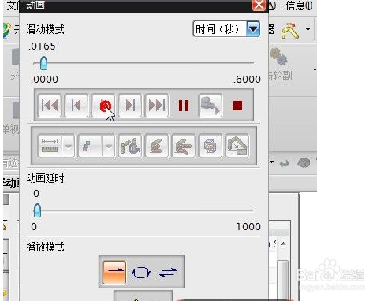Select play-once playback mode
Image resolution: width=388 pixels, height=301 pixels.
(114, 273)
